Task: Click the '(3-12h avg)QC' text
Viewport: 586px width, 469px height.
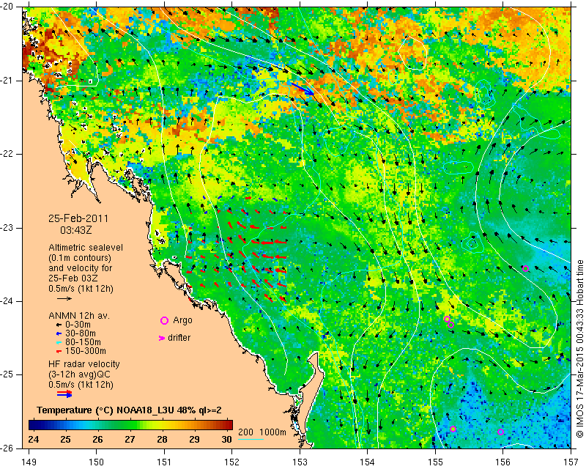Action: click(x=79, y=374)
